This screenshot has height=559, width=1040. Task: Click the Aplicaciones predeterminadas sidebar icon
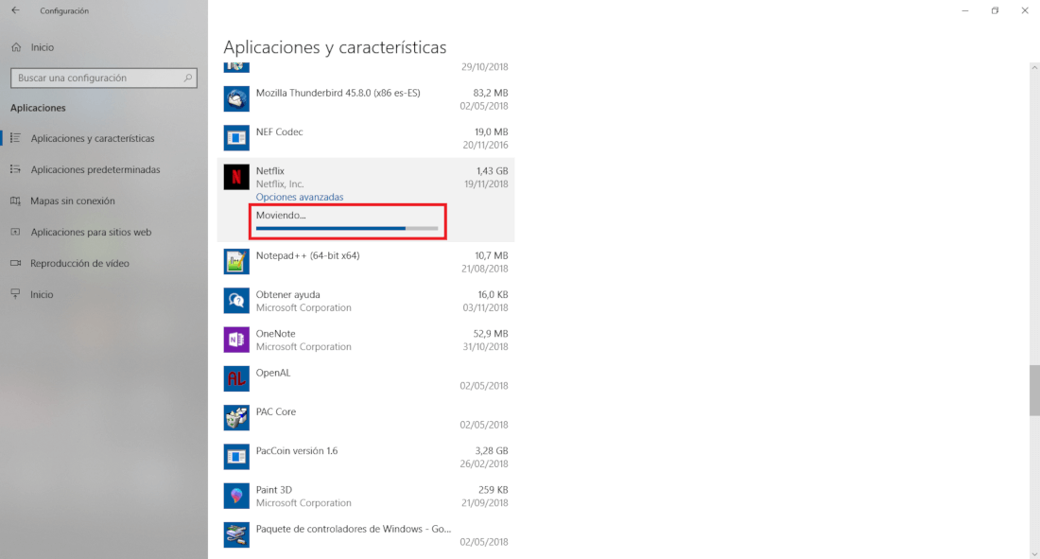click(x=15, y=169)
